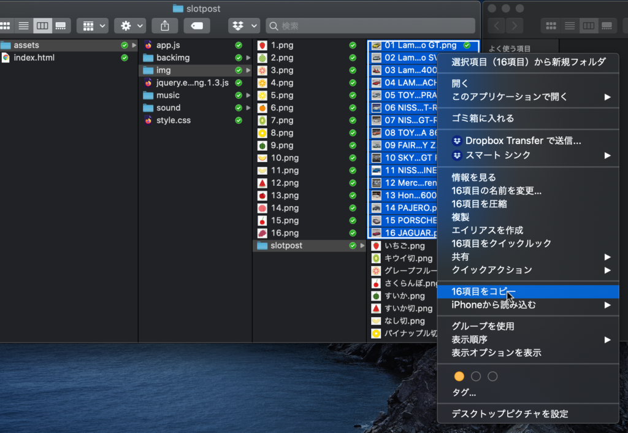Click the Chrome icon for index.html
This screenshot has width=628, height=433.
[6, 58]
